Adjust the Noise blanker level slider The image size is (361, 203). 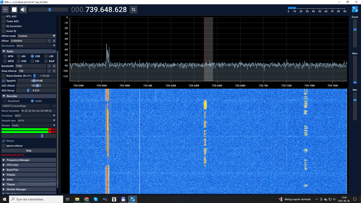(x=45, y=76)
